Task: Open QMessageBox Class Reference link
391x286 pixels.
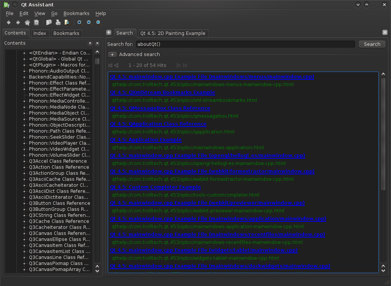Action: 160,108
